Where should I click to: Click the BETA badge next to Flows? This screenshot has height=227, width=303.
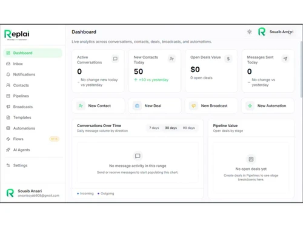click(54, 139)
